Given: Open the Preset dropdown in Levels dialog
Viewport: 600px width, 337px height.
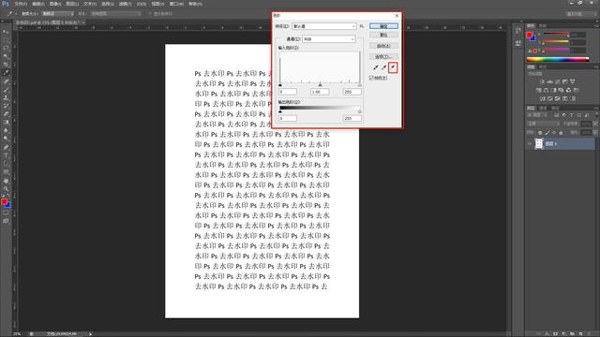Looking at the screenshot, I should [324, 26].
